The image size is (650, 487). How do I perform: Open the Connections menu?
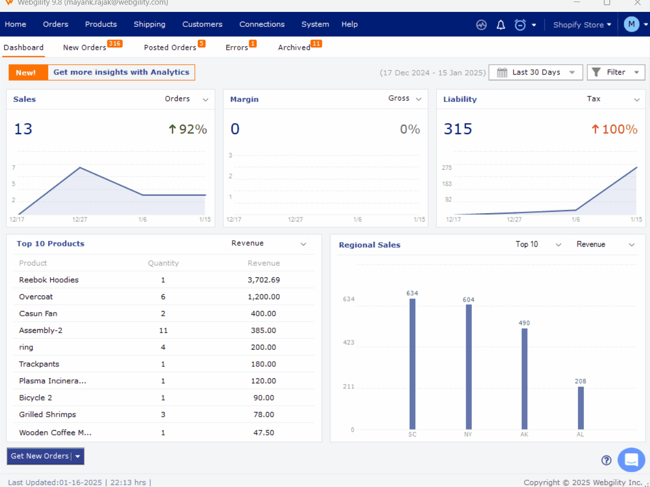pyautogui.click(x=262, y=24)
